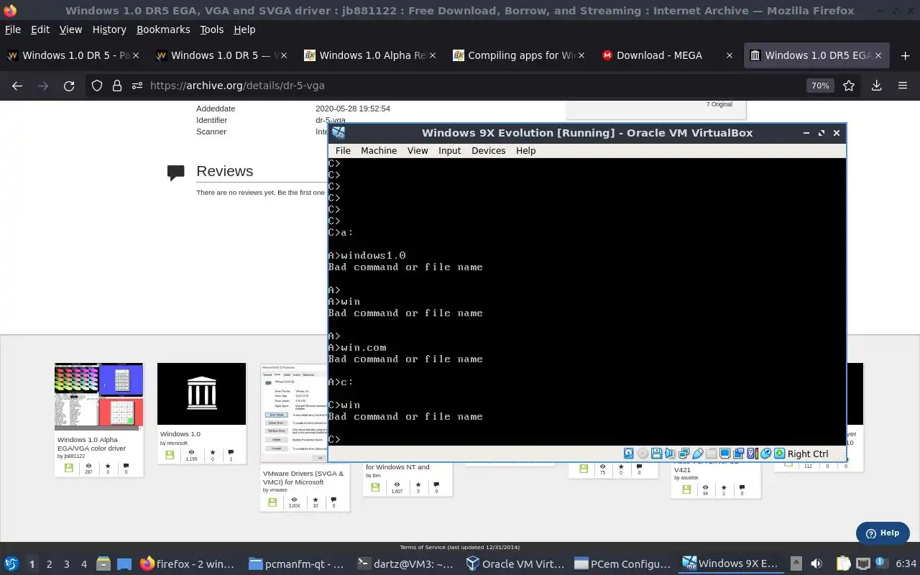Click the floppy disk indicator in VirtualBox
This screenshot has width=920, height=575.
tap(656, 454)
